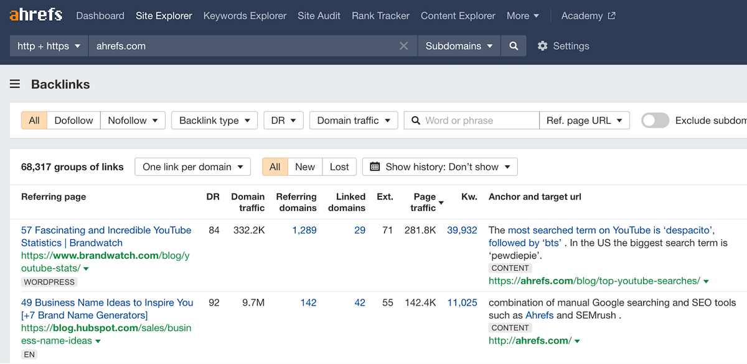
Task: Open the Subdomains mode dropdown
Action: pyautogui.click(x=459, y=45)
